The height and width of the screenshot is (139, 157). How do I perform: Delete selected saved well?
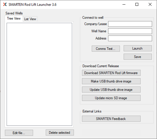click(x=60, y=133)
